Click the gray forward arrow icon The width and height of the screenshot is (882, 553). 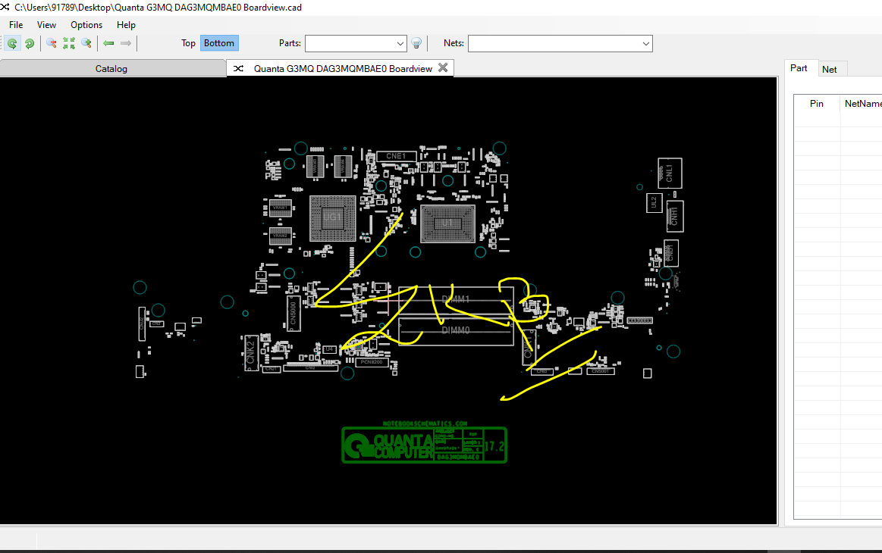(x=126, y=43)
